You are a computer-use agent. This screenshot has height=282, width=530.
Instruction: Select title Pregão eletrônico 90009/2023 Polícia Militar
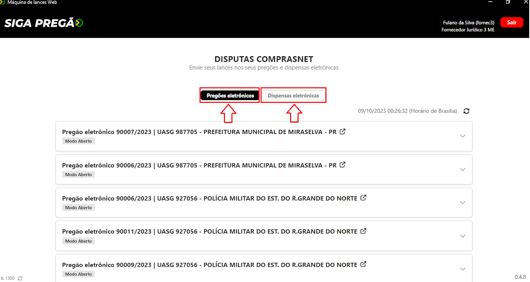click(210, 265)
